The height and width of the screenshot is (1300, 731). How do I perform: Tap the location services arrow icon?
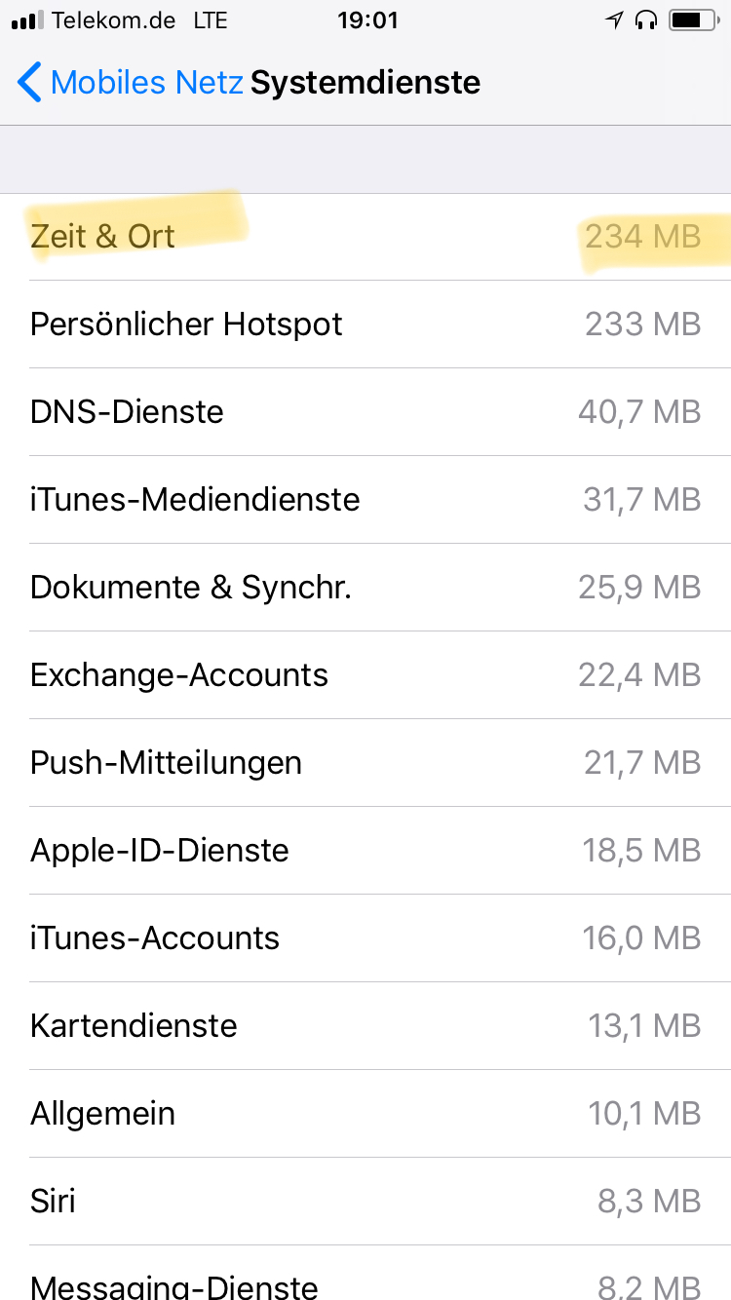pos(613,20)
